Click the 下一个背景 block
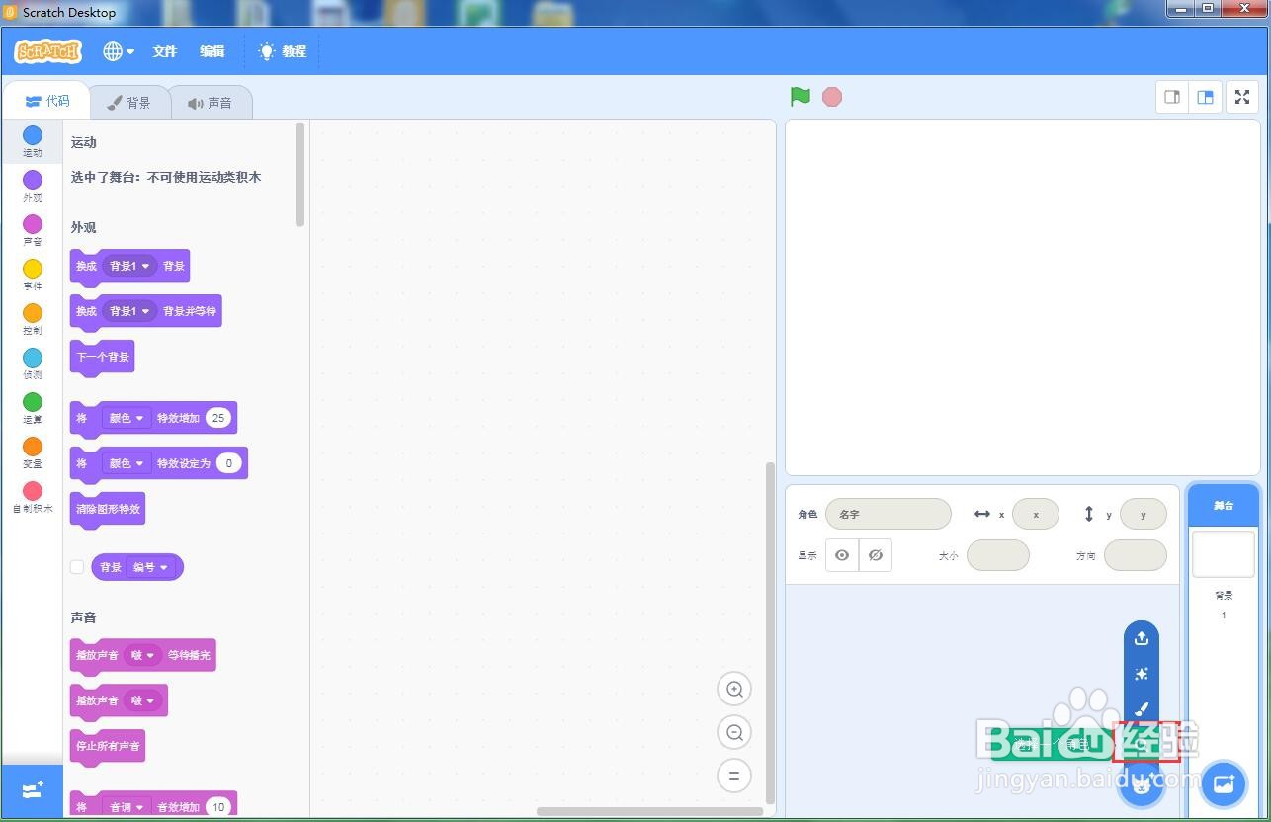Screen dimensions: 1271x822 (103, 358)
